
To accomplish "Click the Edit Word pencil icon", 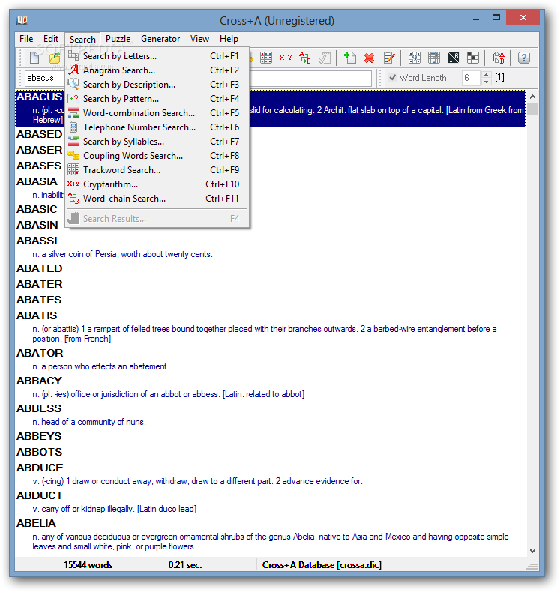I will click(389, 58).
